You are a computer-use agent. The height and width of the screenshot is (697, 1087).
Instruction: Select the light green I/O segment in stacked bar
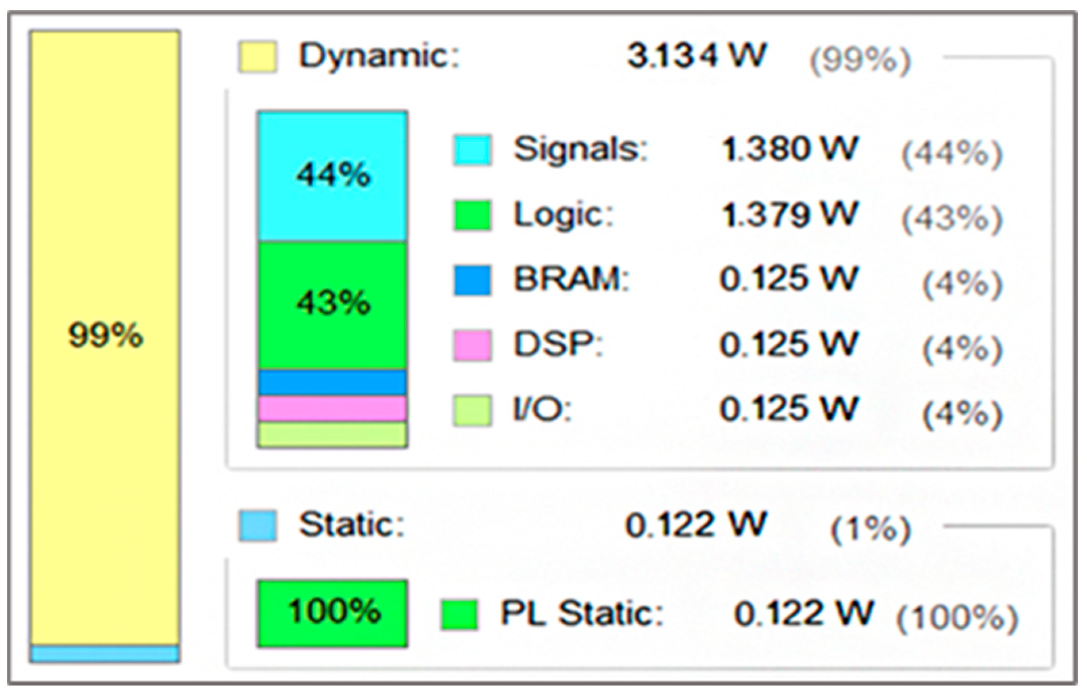pyautogui.click(x=333, y=435)
